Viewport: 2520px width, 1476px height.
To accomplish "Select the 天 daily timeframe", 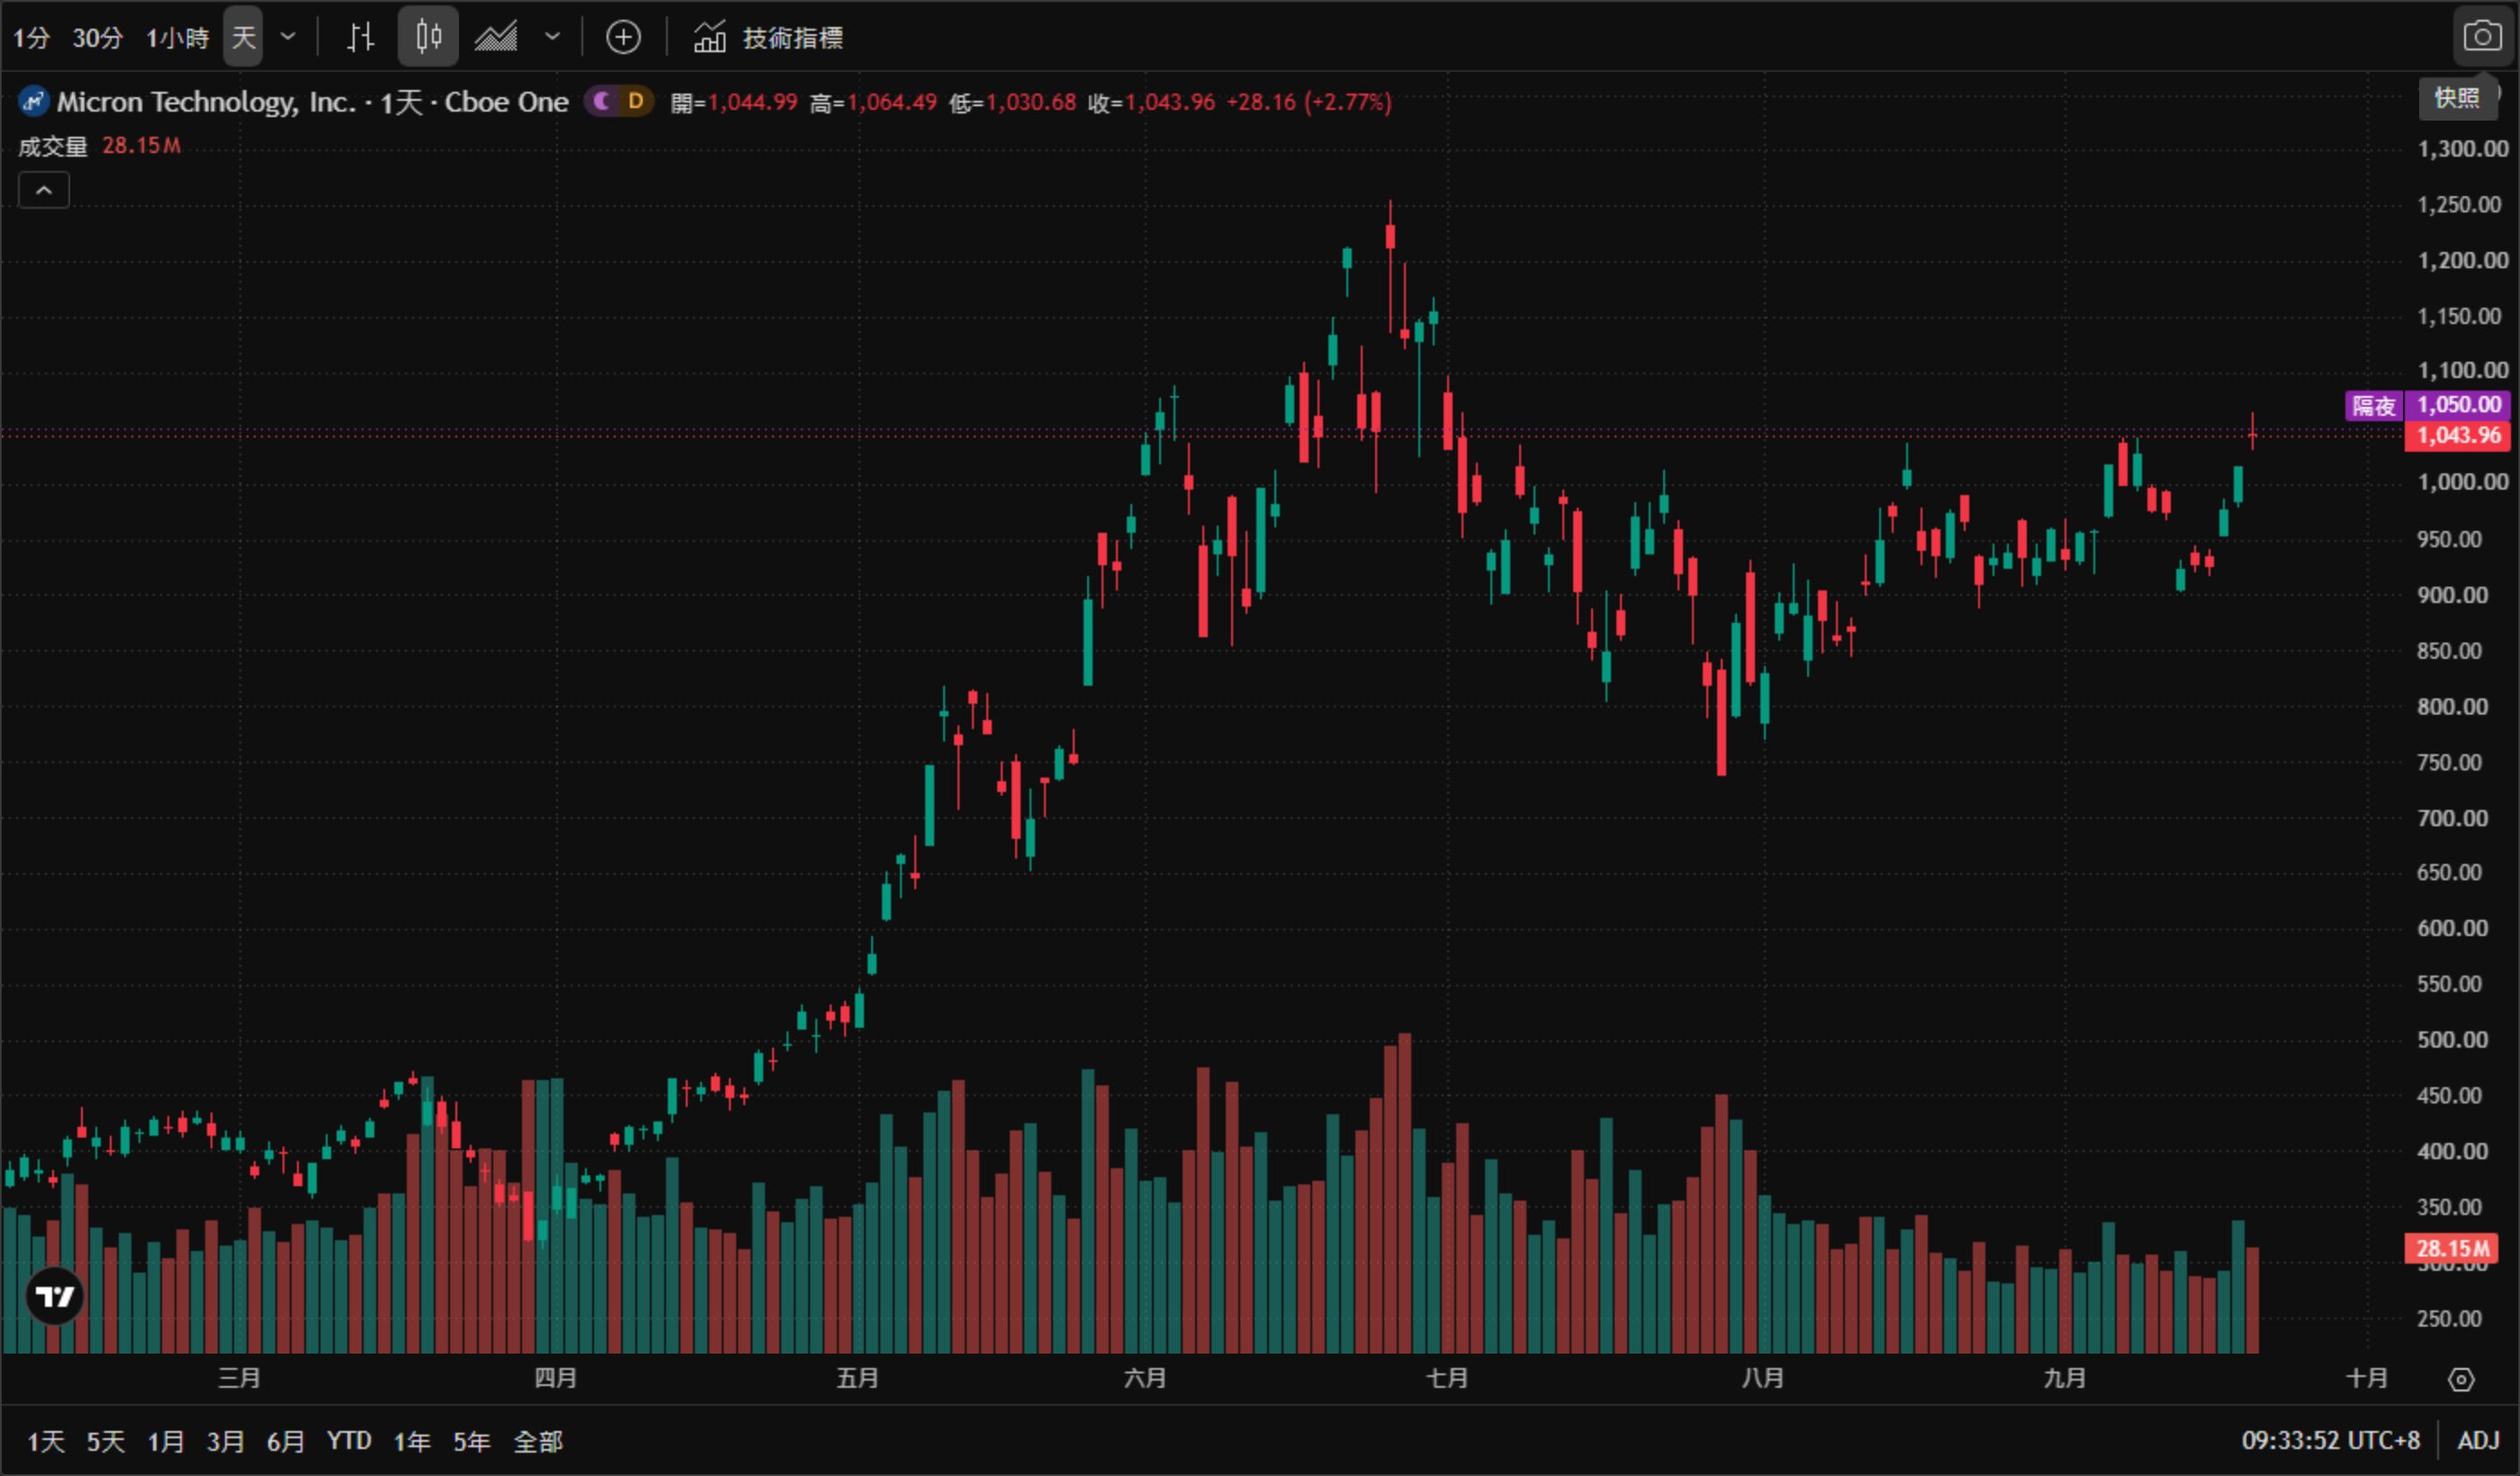I will tap(243, 37).
